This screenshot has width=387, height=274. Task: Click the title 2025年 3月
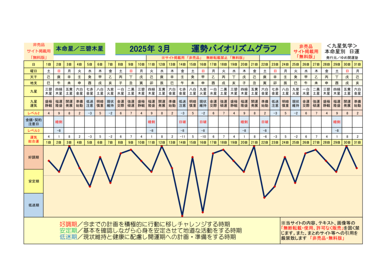(x=150, y=49)
